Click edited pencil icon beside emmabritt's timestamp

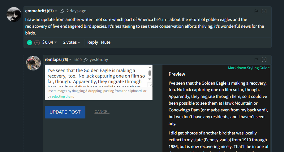[x=62, y=11]
